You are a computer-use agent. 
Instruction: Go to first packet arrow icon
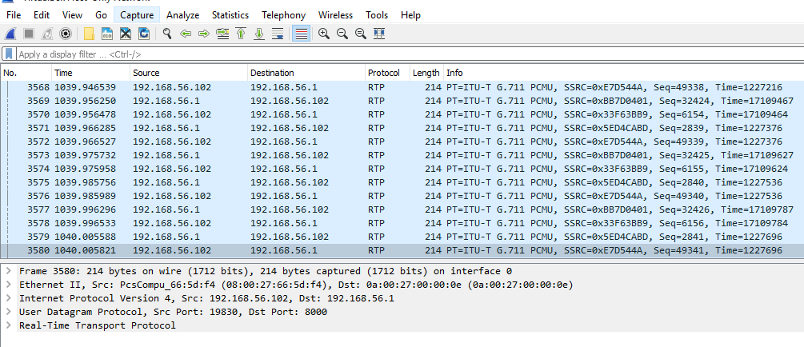click(x=240, y=34)
